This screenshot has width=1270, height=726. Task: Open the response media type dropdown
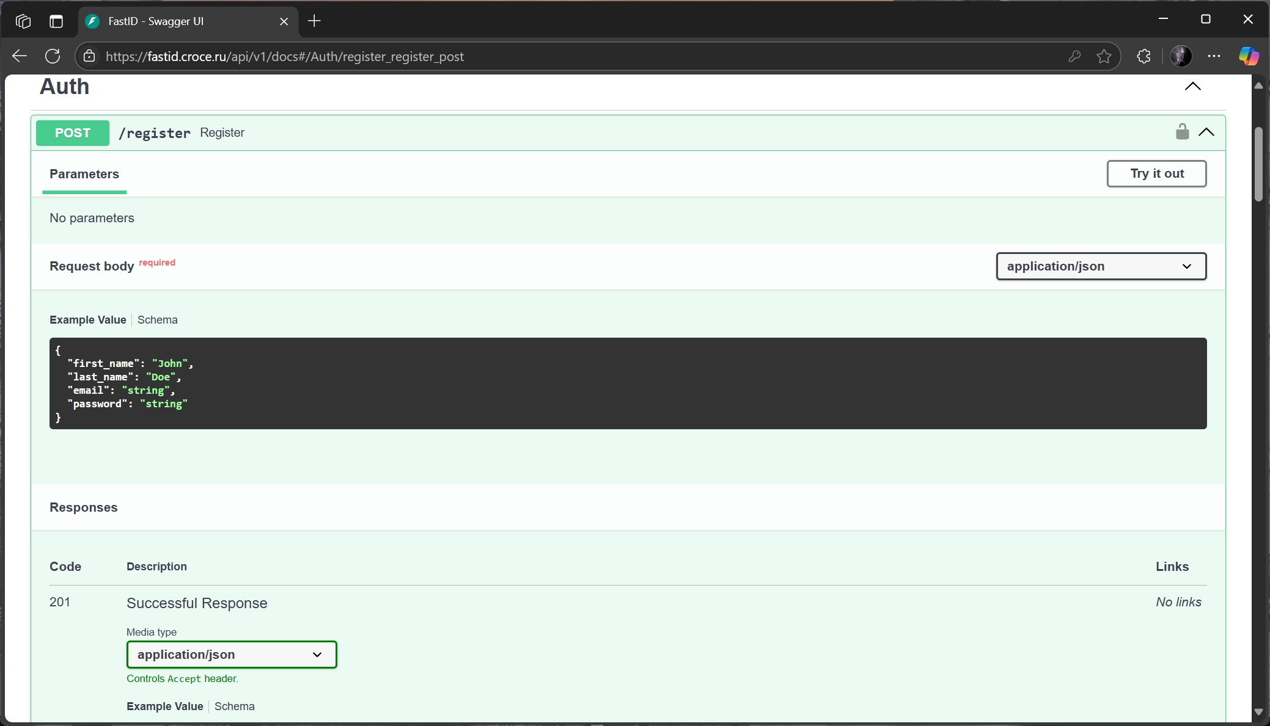[x=232, y=655]
